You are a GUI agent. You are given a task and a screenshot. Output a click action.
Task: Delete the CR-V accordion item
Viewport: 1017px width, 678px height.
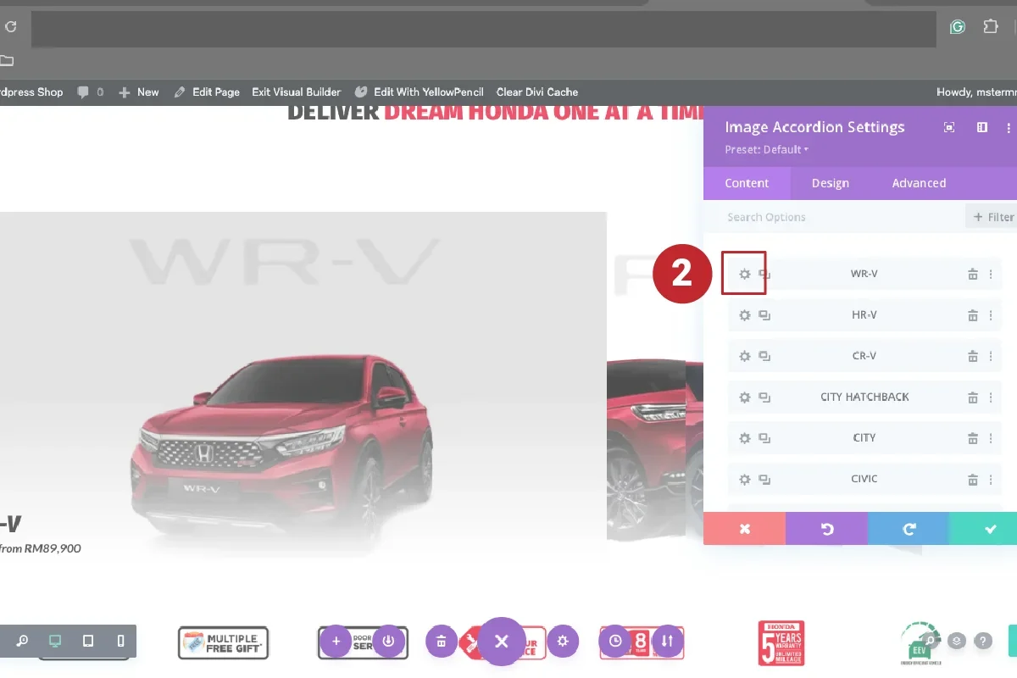click(x=973, y=356)
